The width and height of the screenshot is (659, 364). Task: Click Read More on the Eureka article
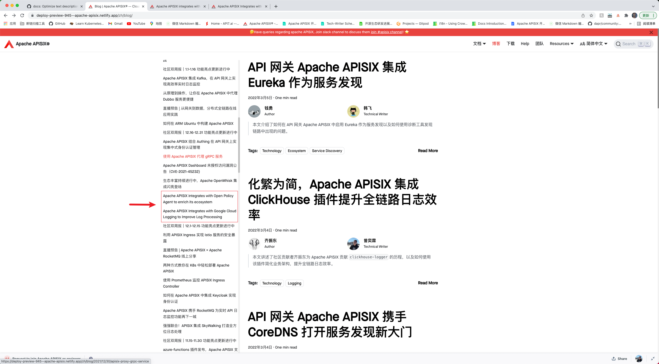click(428, 151)
